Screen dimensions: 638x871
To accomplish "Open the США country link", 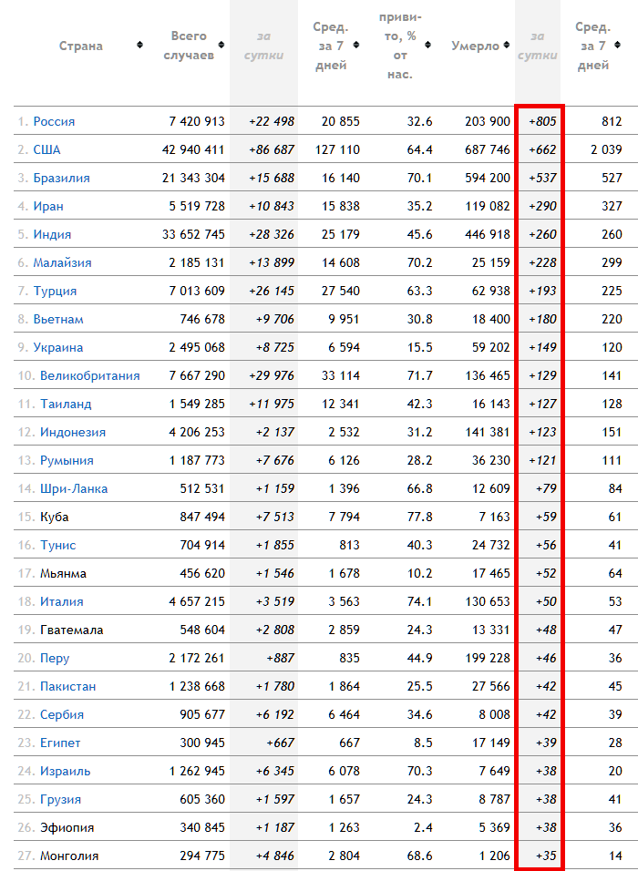I will pos(46,149).
